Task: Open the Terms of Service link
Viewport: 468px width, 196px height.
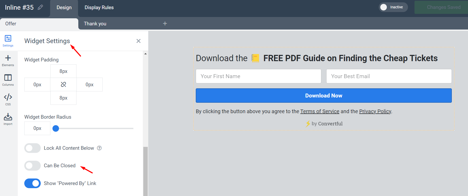Action: tap(320, 111)
